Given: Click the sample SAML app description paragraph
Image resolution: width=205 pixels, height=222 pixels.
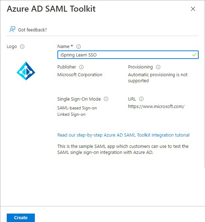Looking at the screenshot, I should click(x=123, y=149).
